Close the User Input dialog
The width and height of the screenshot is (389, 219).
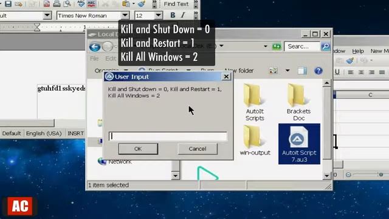tap(226, 77)
